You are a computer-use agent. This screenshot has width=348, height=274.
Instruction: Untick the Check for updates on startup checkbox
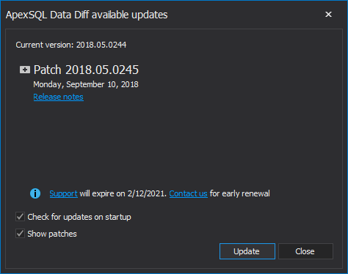(x=20, y=217)
